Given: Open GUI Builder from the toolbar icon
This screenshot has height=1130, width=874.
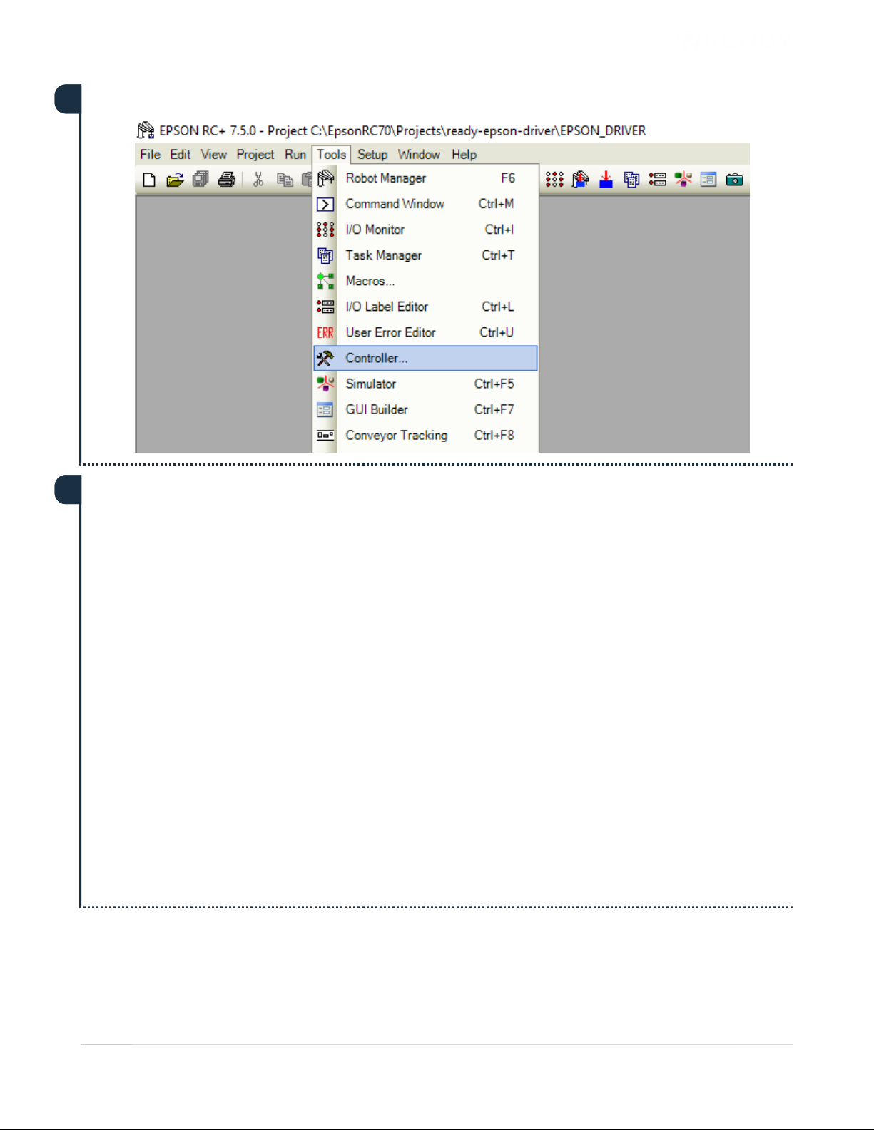Looking at the screenshot, I should coord(708,180).
